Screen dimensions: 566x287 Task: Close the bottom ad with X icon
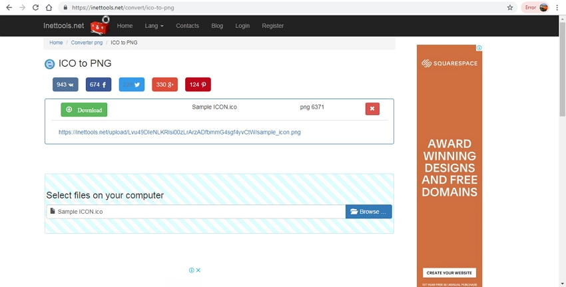[198, 270]
